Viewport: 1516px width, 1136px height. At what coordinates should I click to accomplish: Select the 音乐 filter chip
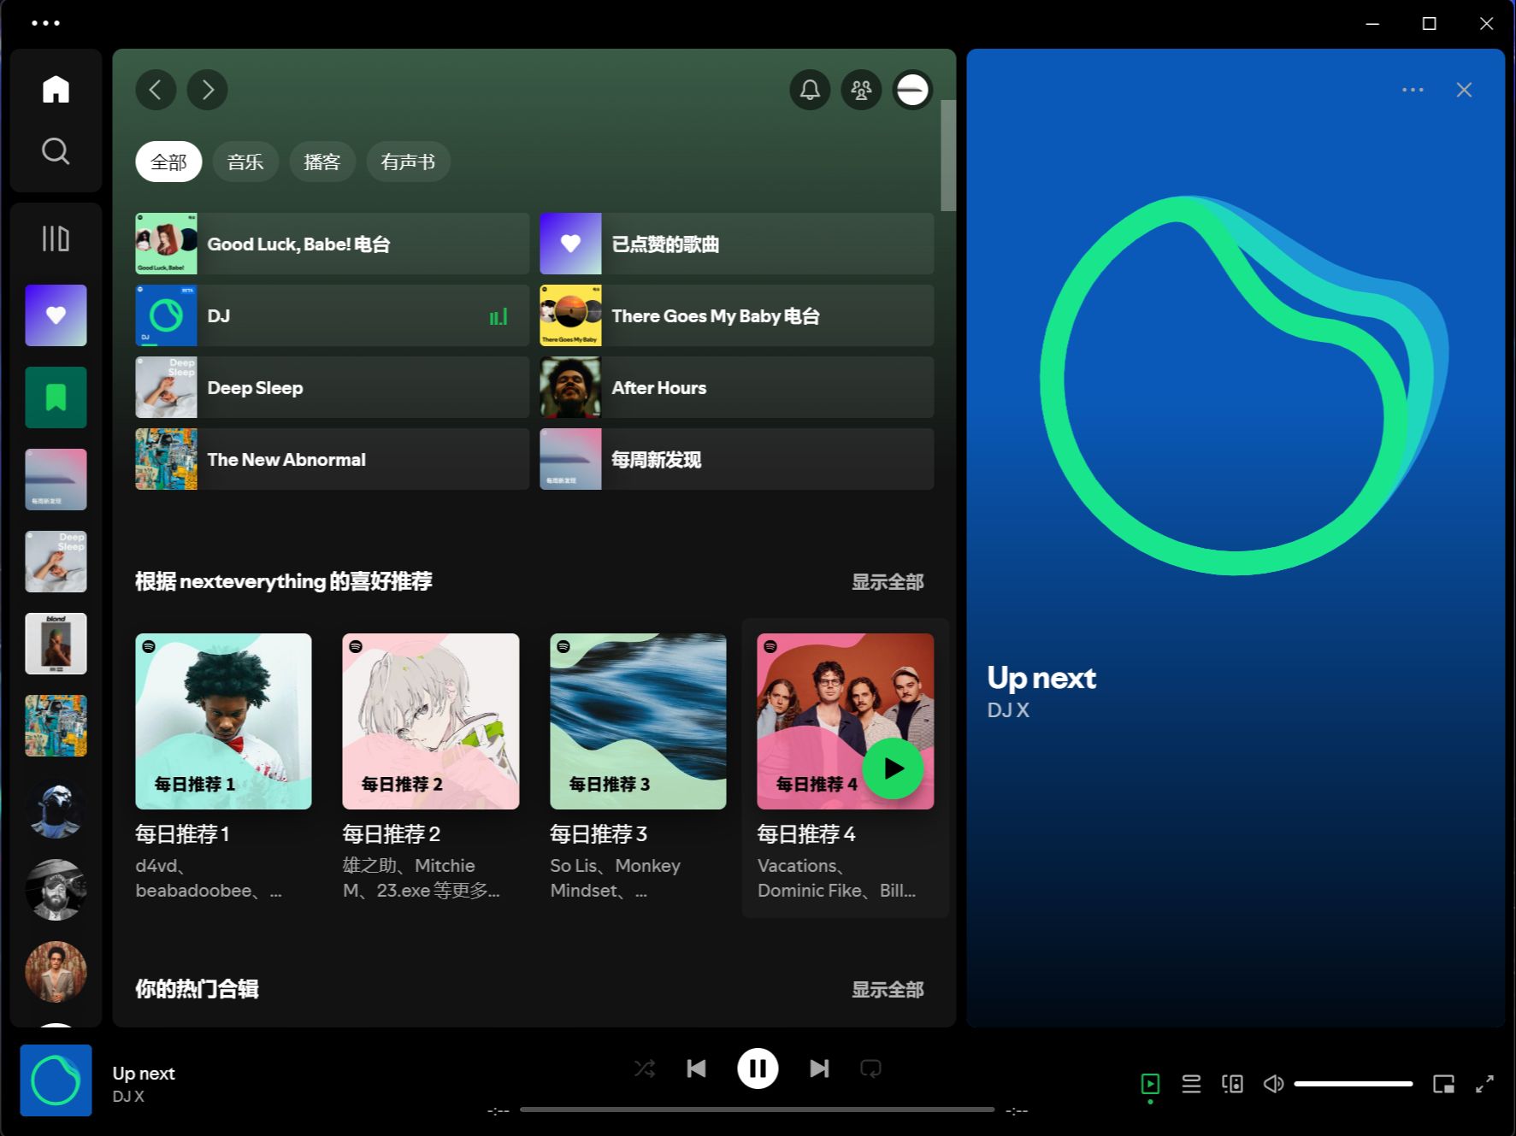[245, 162]
